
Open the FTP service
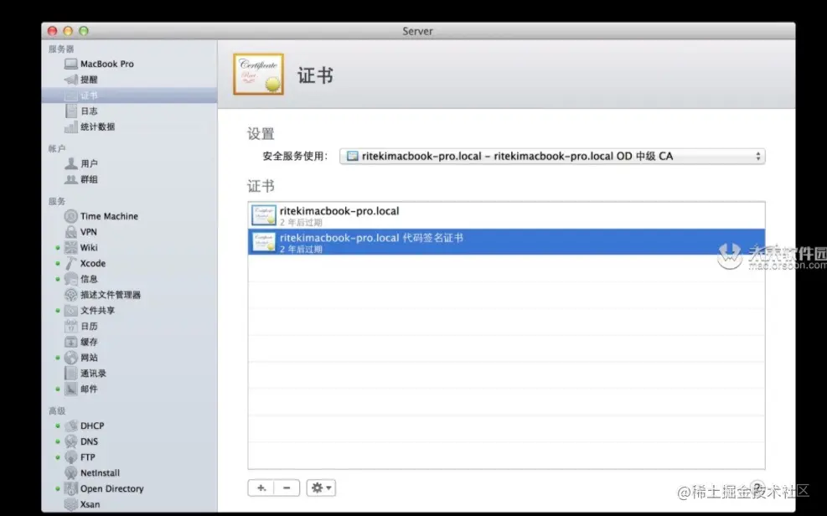80,457
